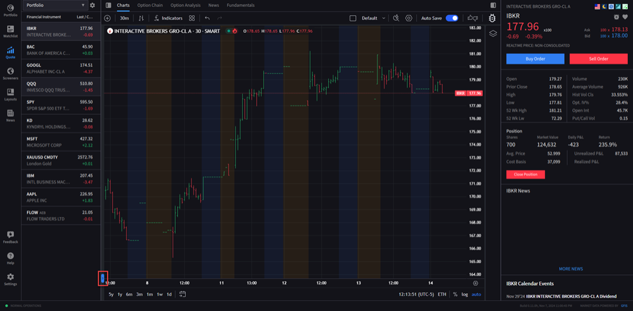Toggle the right panel collapse icon
The height and width of the screenshot is (311, 633).
pos(493,5)
